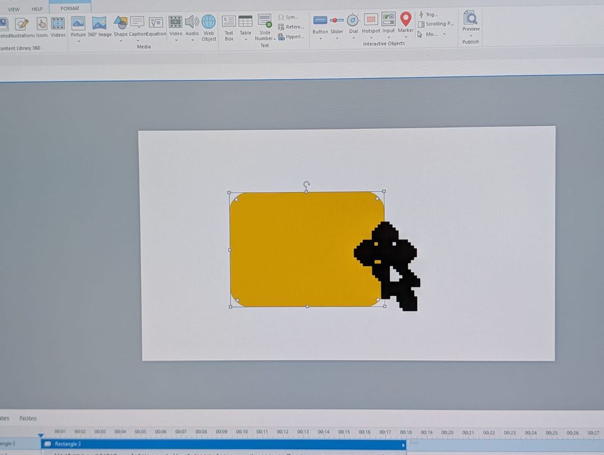
Task: Preview the slide
Action: 471,21
